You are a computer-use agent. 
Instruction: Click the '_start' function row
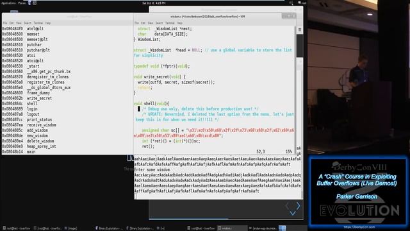[x=21, y=66]
